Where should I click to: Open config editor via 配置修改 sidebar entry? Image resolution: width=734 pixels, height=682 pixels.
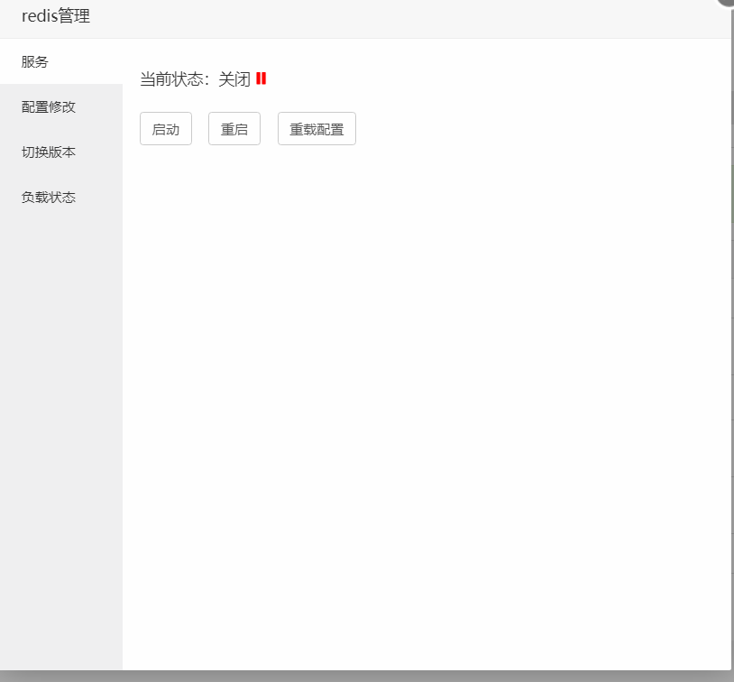click(47, 107)
